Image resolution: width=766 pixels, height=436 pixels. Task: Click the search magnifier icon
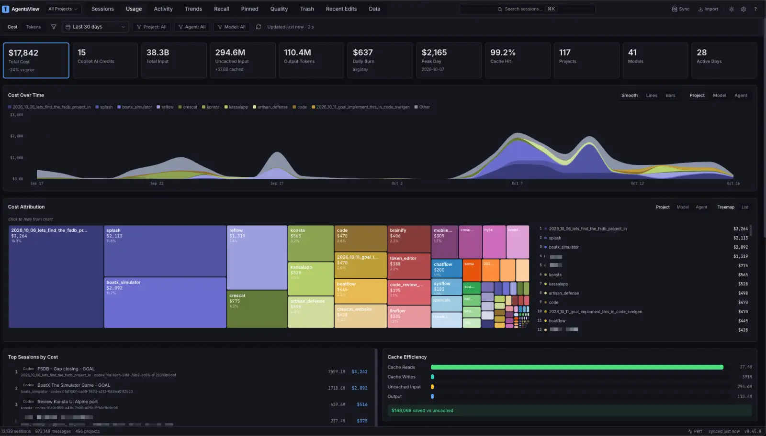pos(500,9)
